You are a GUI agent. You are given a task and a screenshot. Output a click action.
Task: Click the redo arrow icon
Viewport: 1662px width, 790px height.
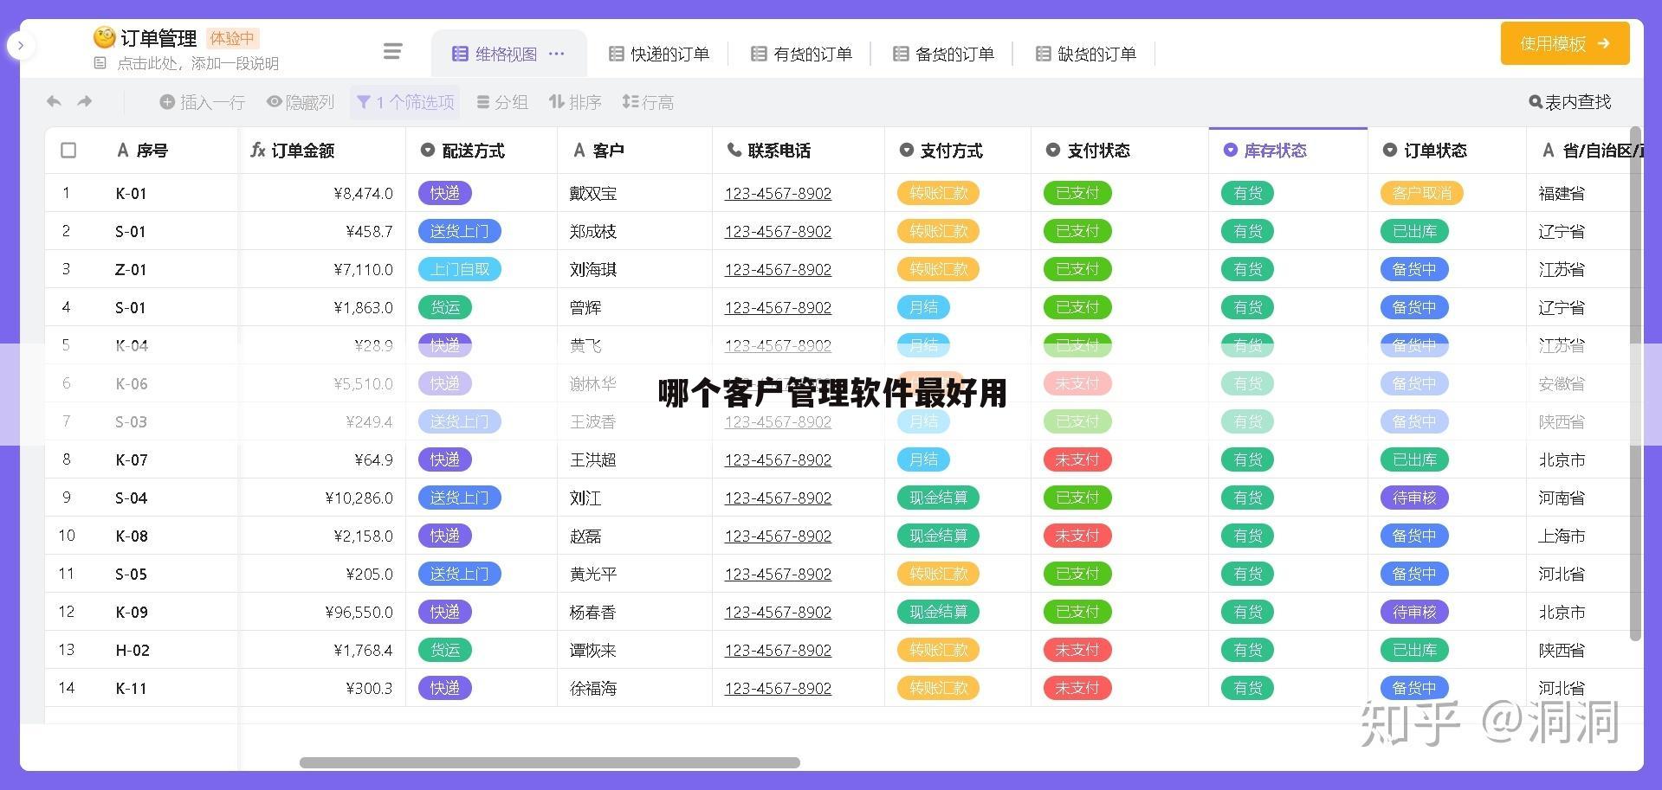pos(84,101)
